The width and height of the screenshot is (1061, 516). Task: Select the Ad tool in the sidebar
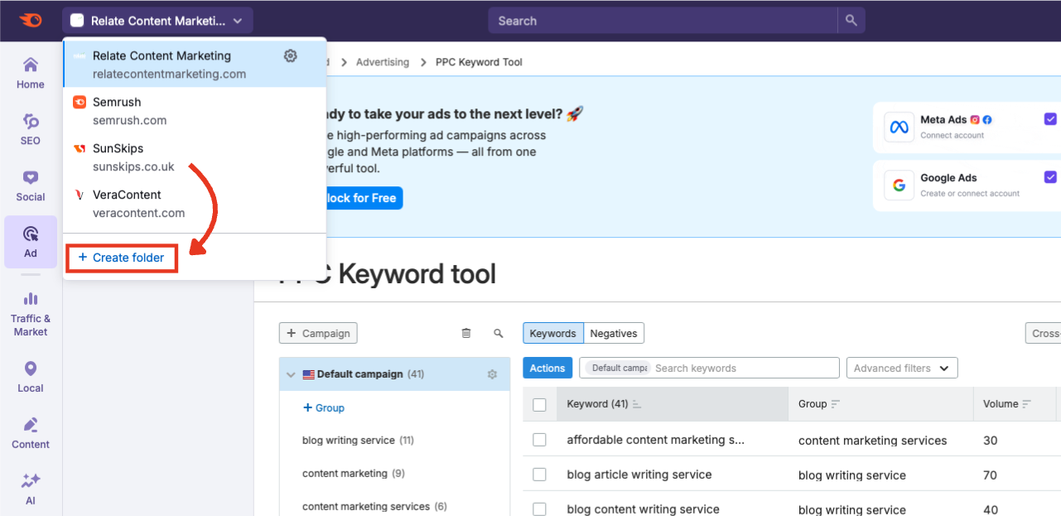(x=30, y=241)
